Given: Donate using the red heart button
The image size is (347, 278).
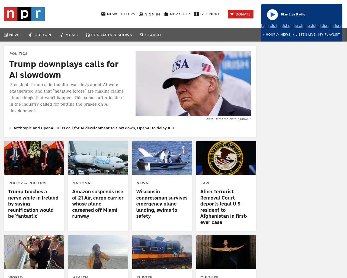Looking at the screenshot, I should [240, 14].
